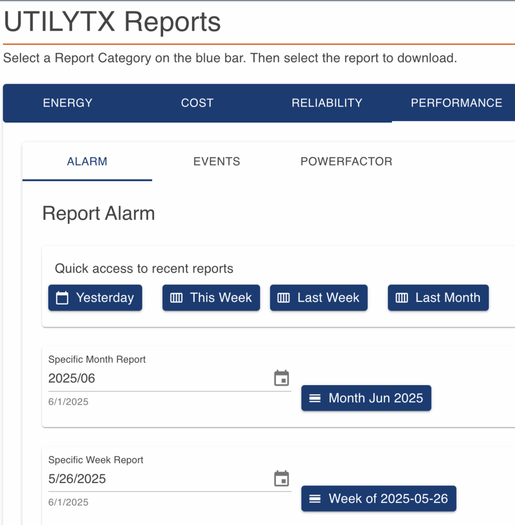
Task: Open the POWERFACTOR sub-tab
Action: click(x=346, y=161)
